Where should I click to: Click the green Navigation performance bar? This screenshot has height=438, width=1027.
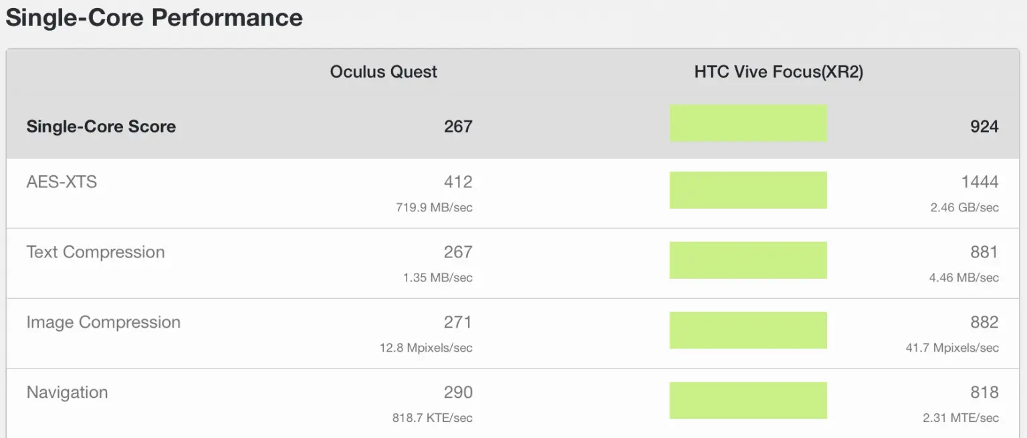click(x=748, y=401)
